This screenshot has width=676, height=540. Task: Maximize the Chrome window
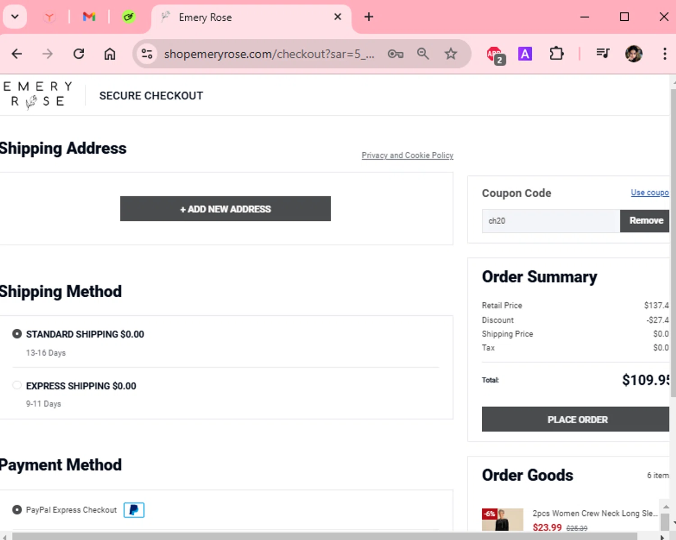pyautogui.click(x=624, y=17)
